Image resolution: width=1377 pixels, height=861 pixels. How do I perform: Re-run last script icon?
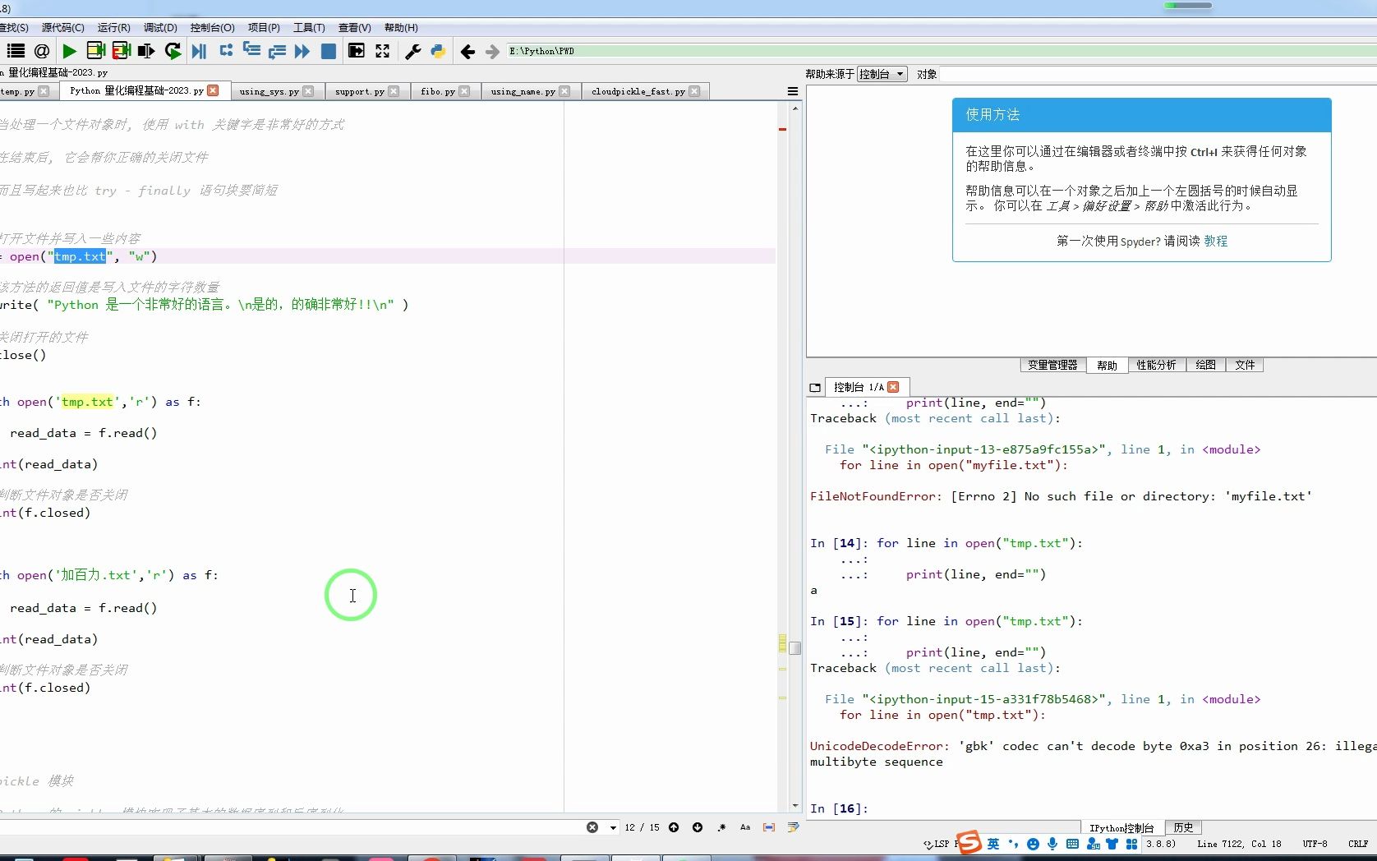(173, 51)
